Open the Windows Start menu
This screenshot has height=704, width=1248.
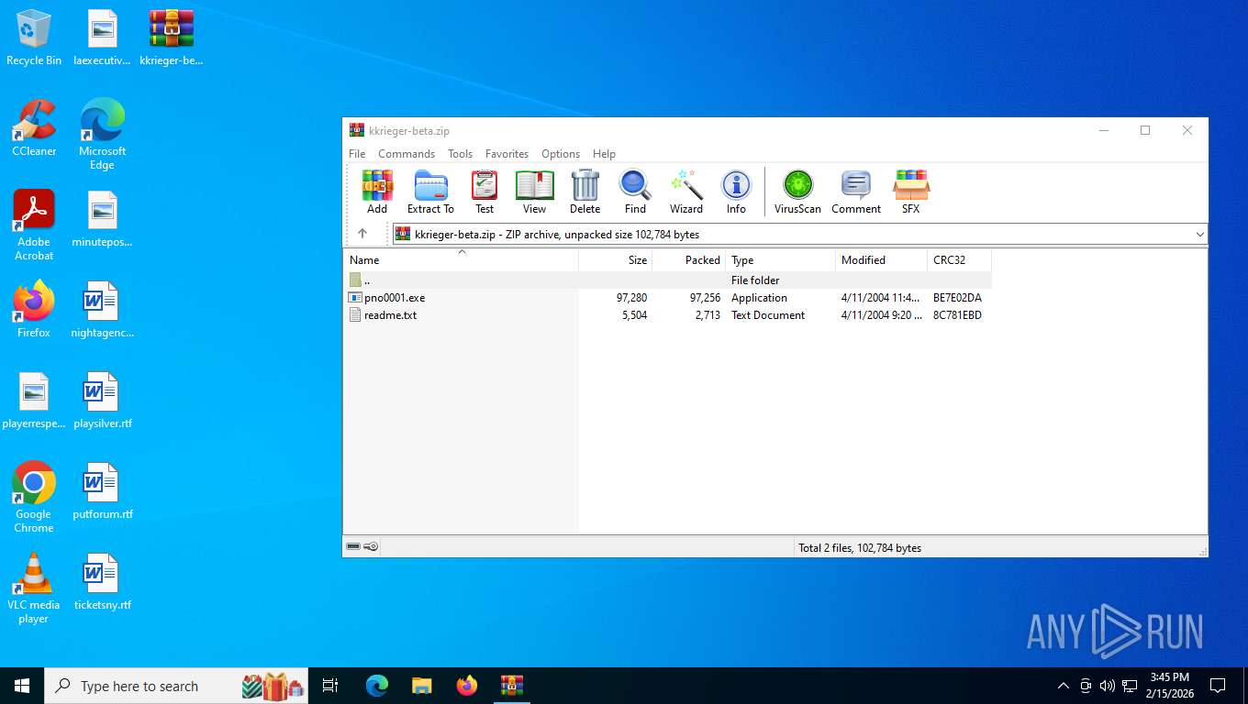pos(22,686)
